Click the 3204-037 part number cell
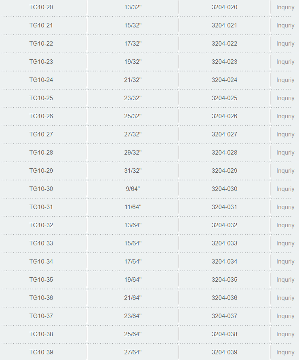299x360 pixels. [x=224, y=316]
